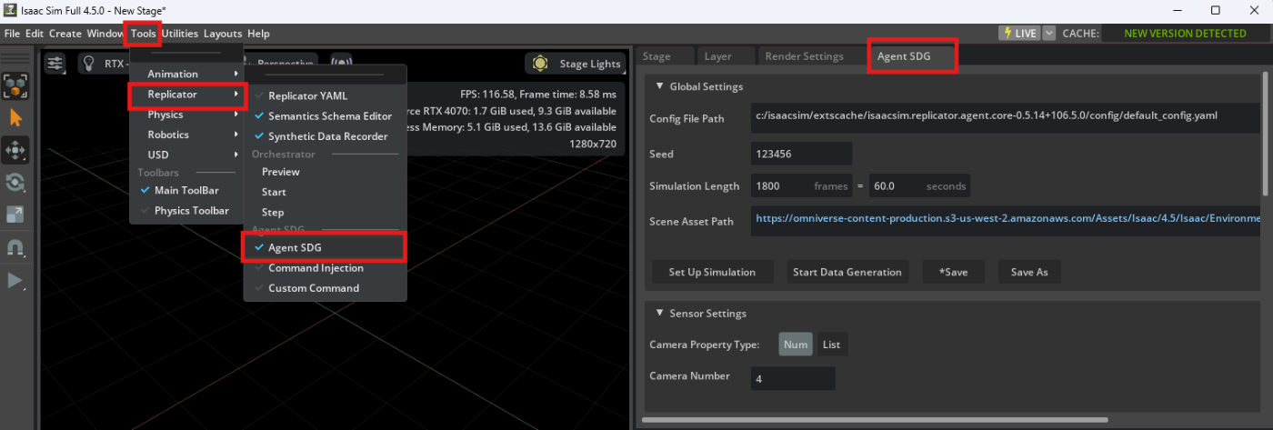This screenshot has height=430, width=1273.
Task: Click the Start Data Generation button
Action: (847, 272)
